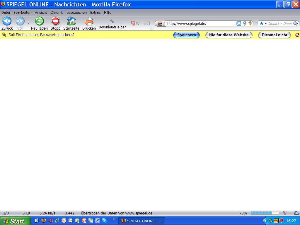Screen dimensions: 300x225
Task: Click the Ixquick search input field
Action: point(280,23)
